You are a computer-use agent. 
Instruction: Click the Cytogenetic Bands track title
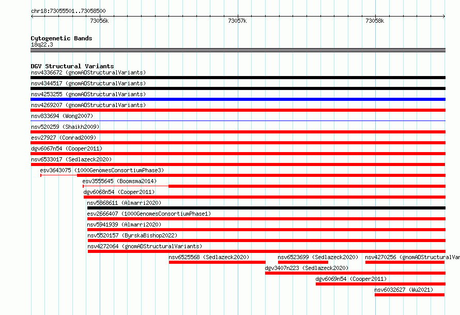[62, 38]
